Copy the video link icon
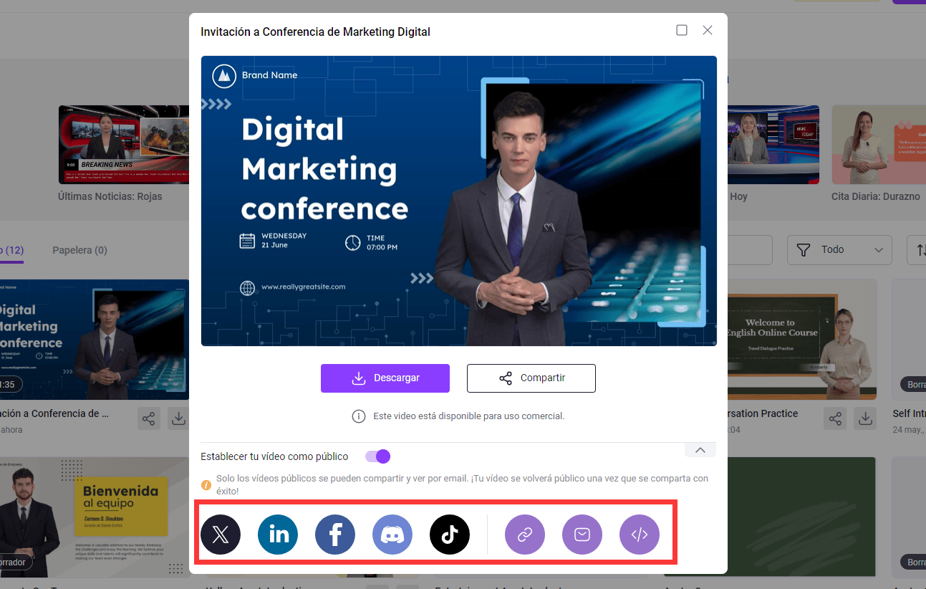Image resolution: width=926 pixels, height=589 pixels. pyautogui.click(x=525, y=535)
